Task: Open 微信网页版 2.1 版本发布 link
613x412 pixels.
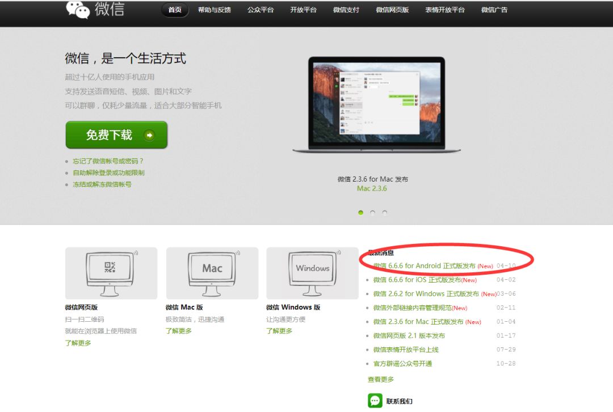Action: coord(409,336)
